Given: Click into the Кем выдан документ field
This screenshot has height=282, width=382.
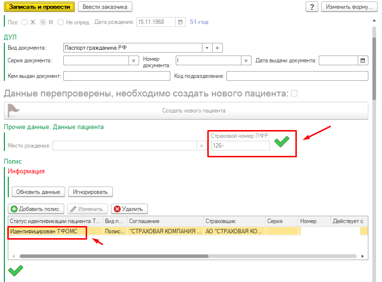Looking at the screenshot, I should click(116, 76).
